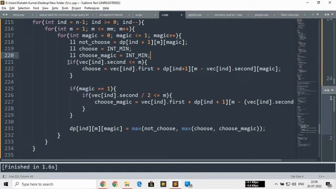The height and width of the screenshot is (189, 336).
Task: Open the Tab Size: 4 selector
Action: (297, 176)
